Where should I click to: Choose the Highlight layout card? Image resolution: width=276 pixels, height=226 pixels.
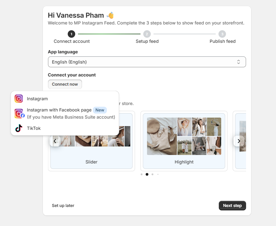184,141
